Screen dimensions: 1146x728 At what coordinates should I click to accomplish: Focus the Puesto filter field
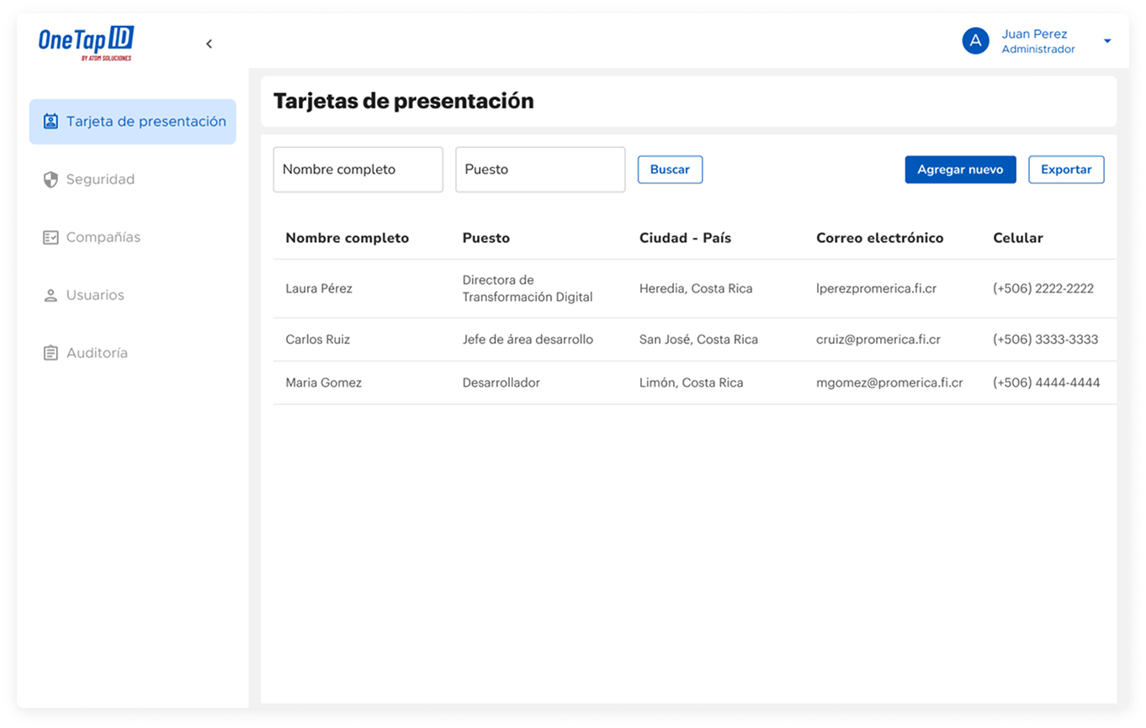540,170
